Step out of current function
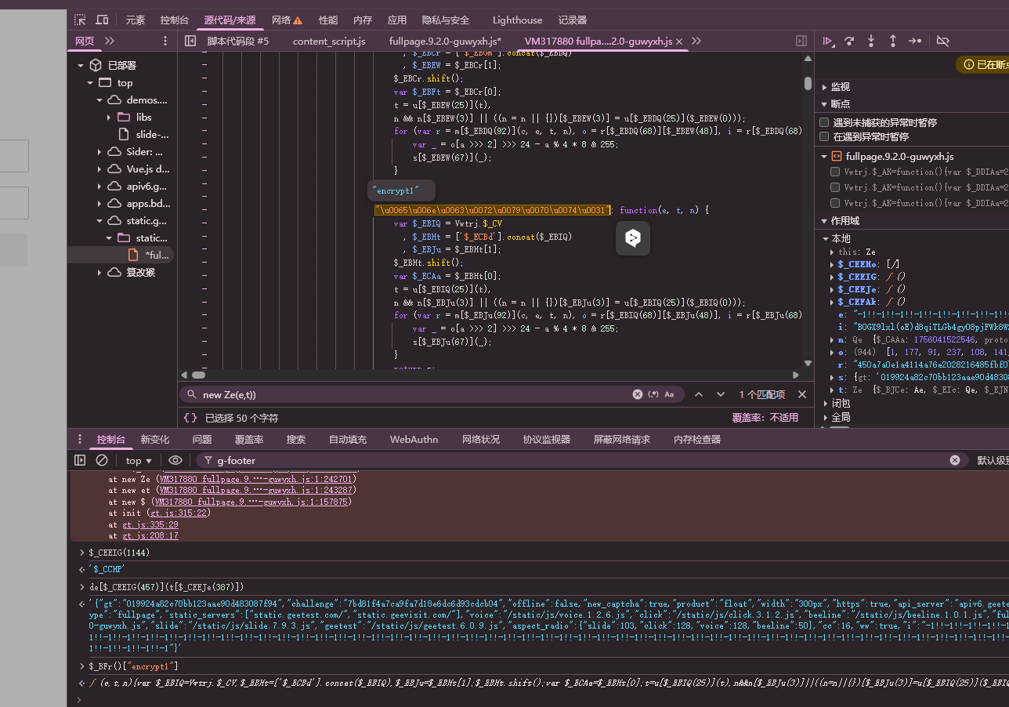 point(892,41)
